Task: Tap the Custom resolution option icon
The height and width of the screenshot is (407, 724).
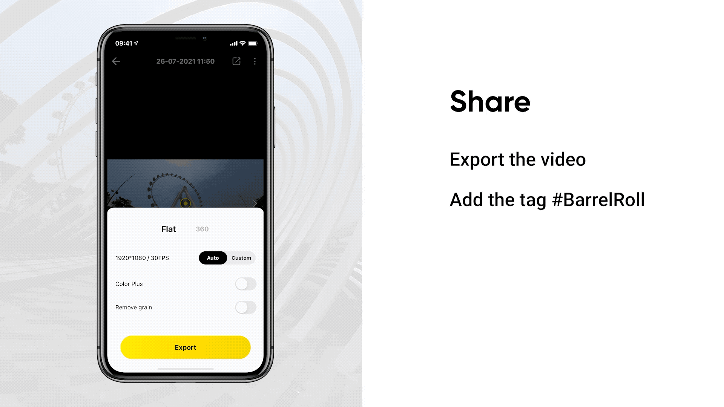Action: [241, 257]
